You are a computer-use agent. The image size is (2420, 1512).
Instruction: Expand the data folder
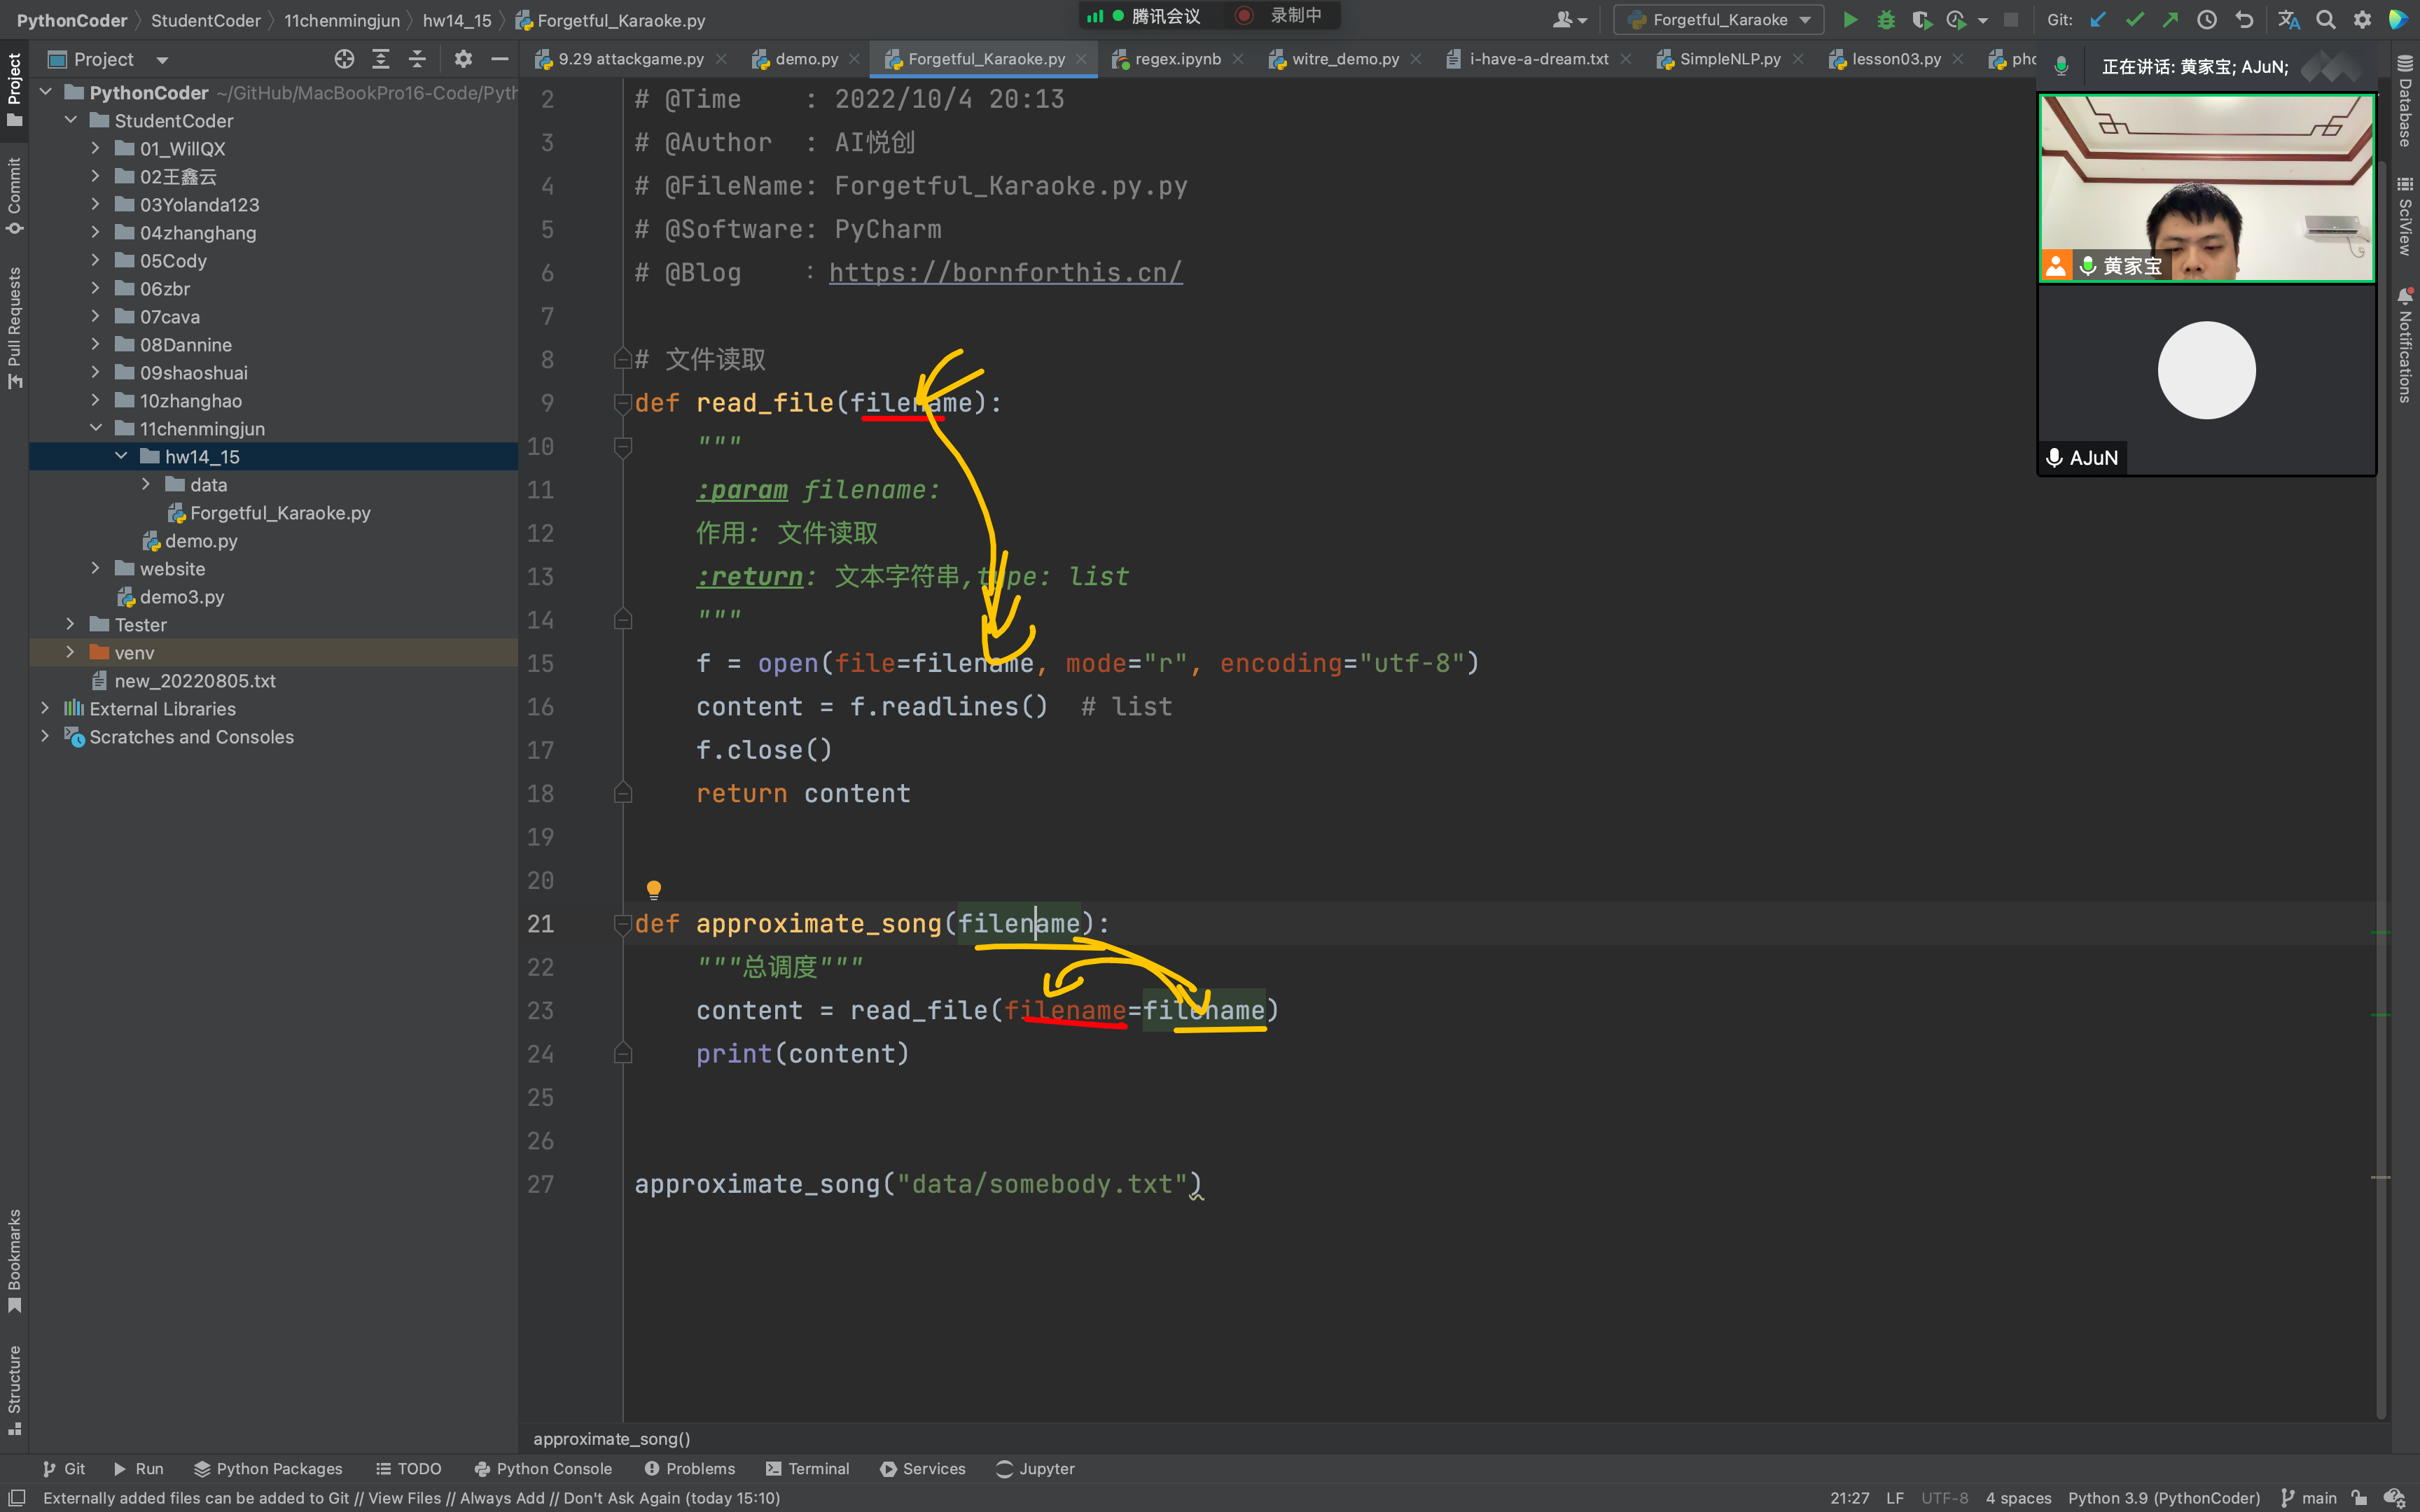click(146, 484)
